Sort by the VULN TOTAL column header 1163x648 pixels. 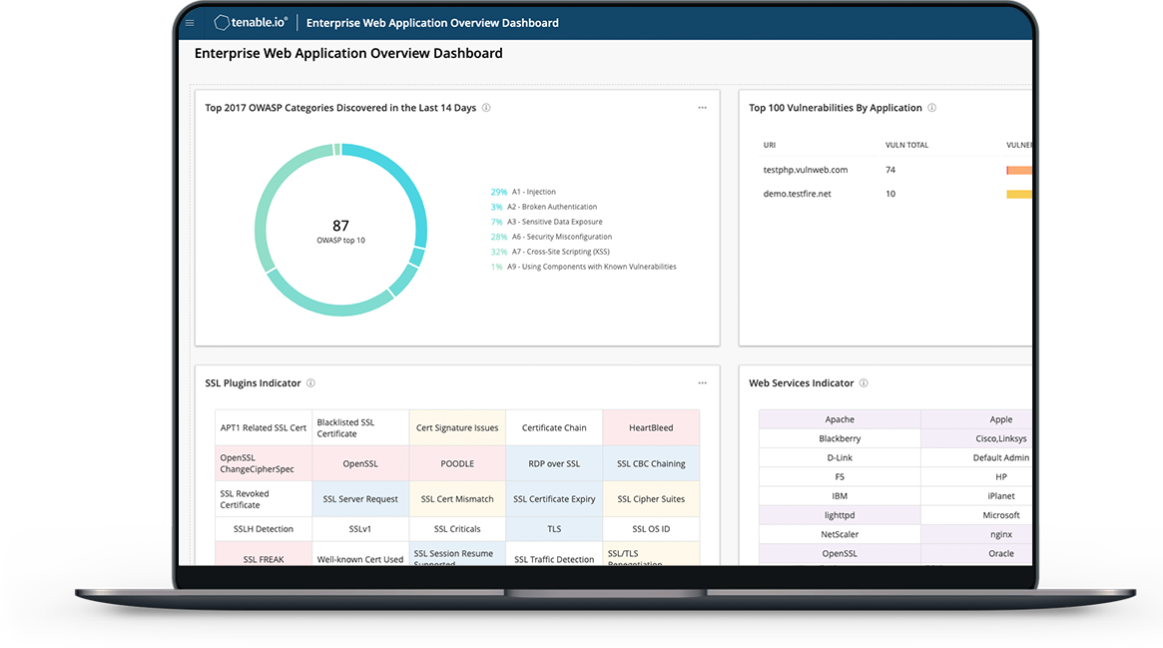click(x=906, y=146)
